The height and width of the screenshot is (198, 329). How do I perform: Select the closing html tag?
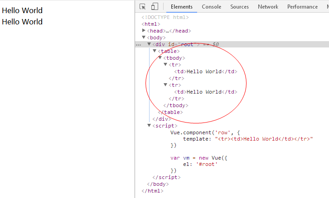tap(152, 191)
